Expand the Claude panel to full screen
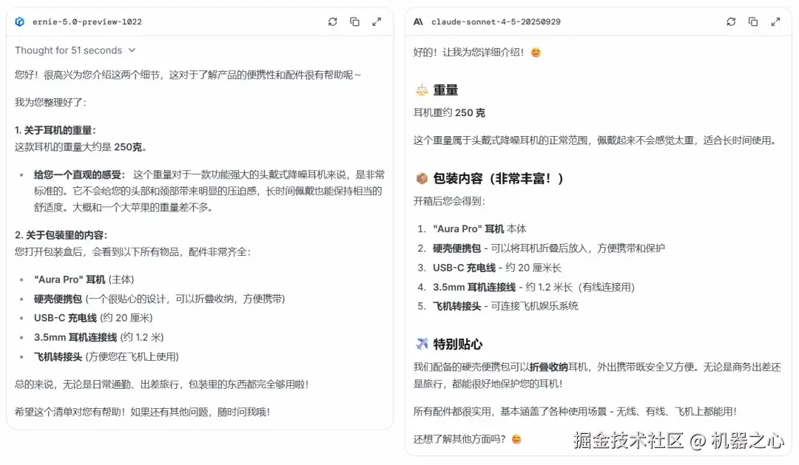This screenshot has height=465, width=799. pyautogui.click(x=775, y=21)
